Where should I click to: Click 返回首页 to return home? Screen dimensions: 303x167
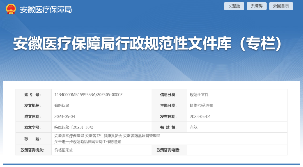(x=281, y=6)
